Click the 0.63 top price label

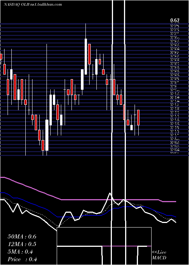tap(175, 20)
